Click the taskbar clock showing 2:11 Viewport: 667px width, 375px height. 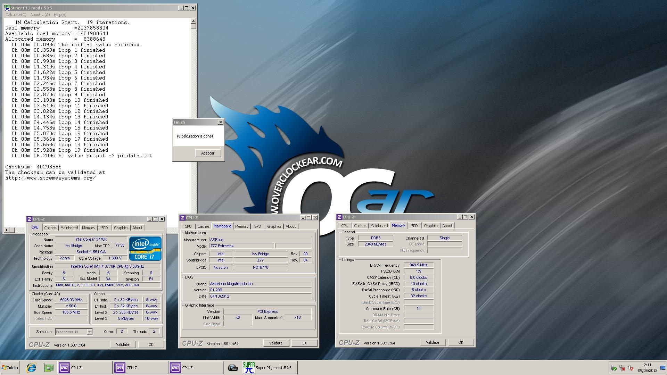648,365
